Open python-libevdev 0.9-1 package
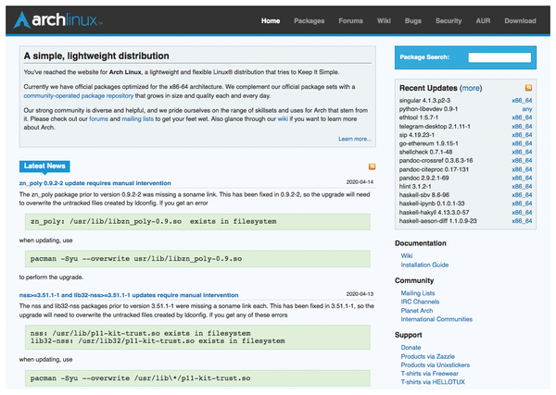Image resolution: width=556 pixels, height=395 pixels. coord(428,109)
